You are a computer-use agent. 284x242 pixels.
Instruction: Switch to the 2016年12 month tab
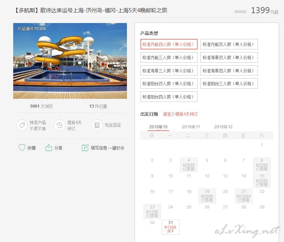(223, 127)
